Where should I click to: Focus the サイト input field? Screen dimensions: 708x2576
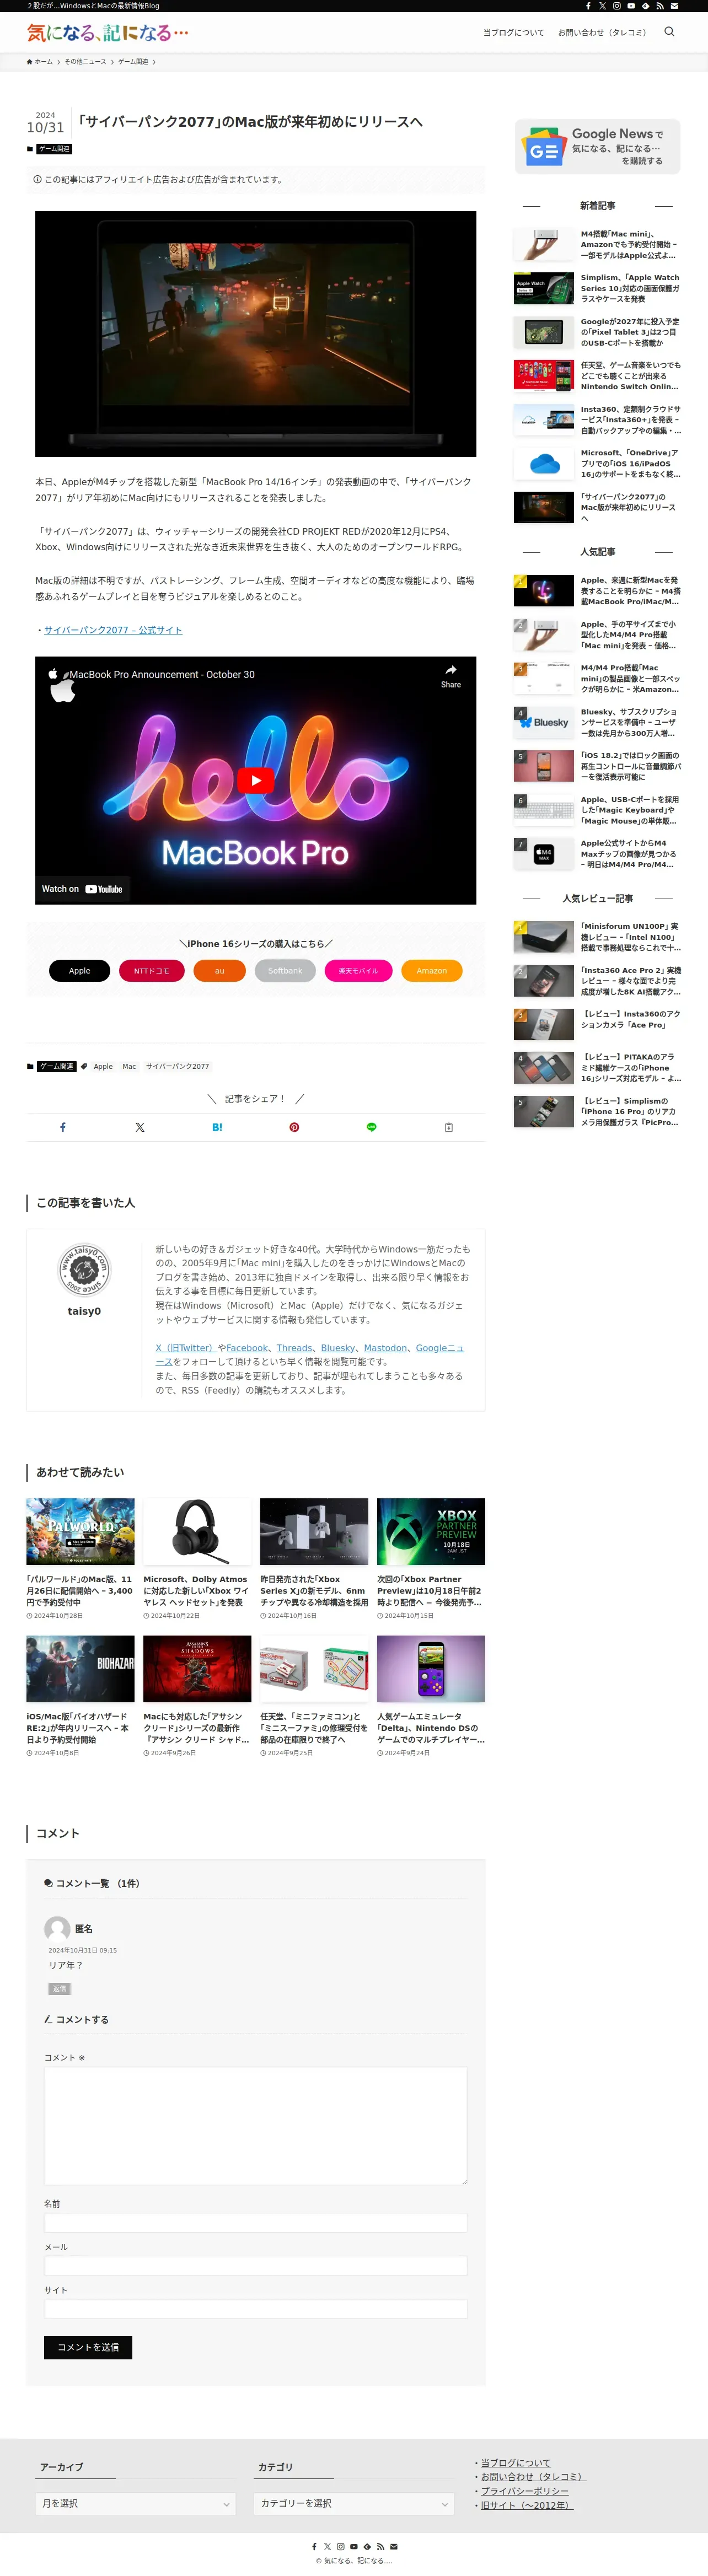click(256, 2308)
